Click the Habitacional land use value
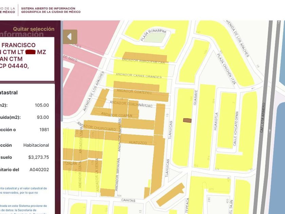 36,145
